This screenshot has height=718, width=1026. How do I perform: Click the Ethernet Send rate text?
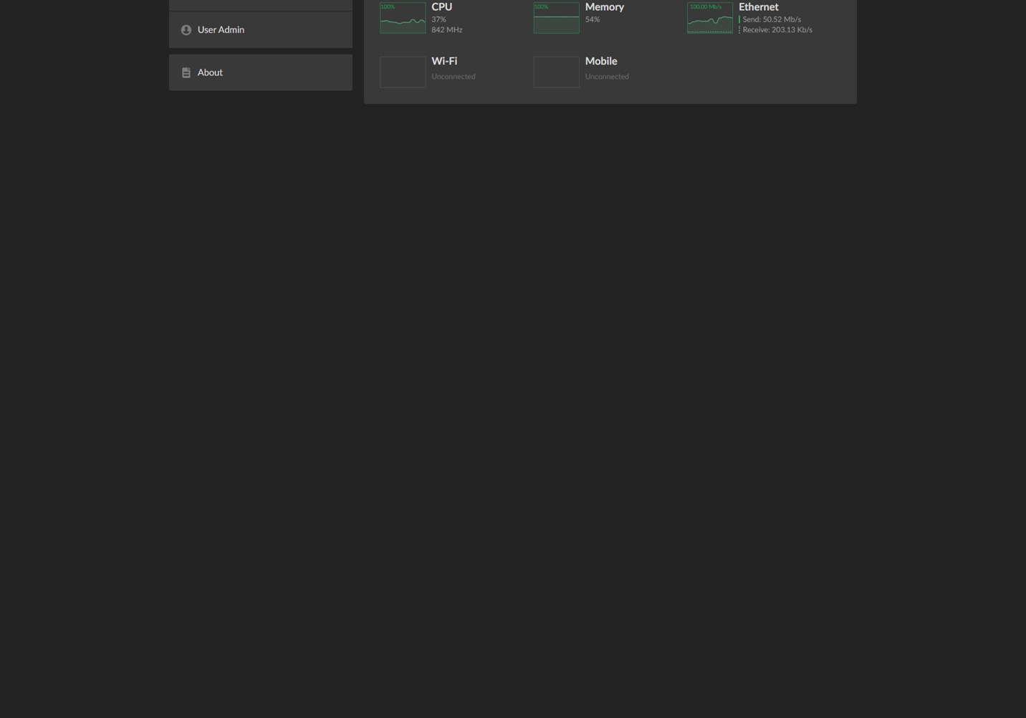pos(772,19)
